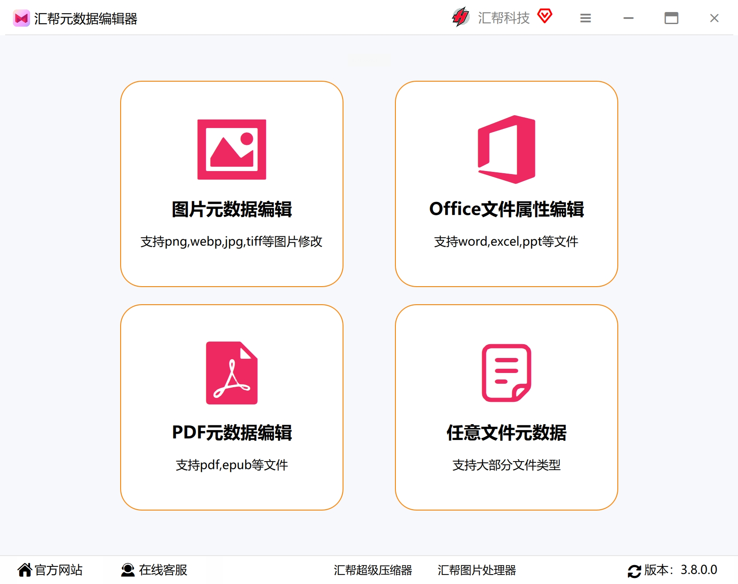
Task: Click 支持png,webp,jpg,tiff等图片修改 description
Action: point(231,242)
